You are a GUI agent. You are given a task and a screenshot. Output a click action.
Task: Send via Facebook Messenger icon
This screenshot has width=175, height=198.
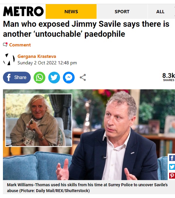point(69,77)
